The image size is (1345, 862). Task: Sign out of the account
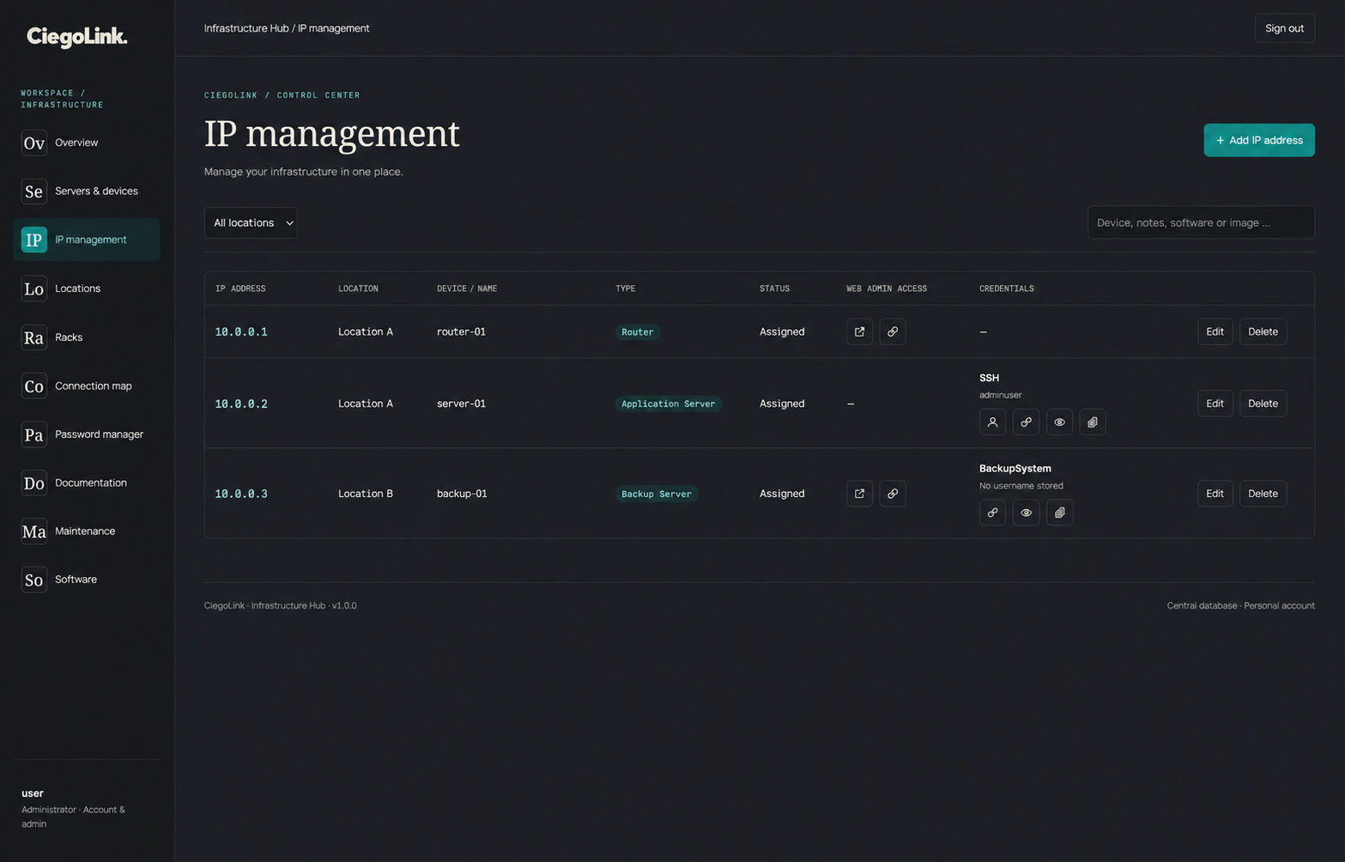click(1284, 28)
